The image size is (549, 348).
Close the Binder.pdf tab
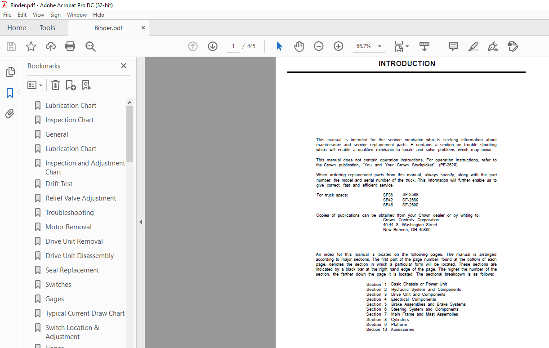coord(143,28)
